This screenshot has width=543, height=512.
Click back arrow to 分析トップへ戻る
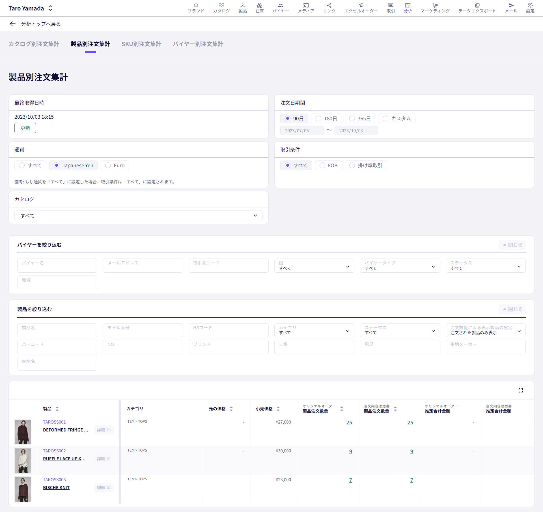(12, 24)
